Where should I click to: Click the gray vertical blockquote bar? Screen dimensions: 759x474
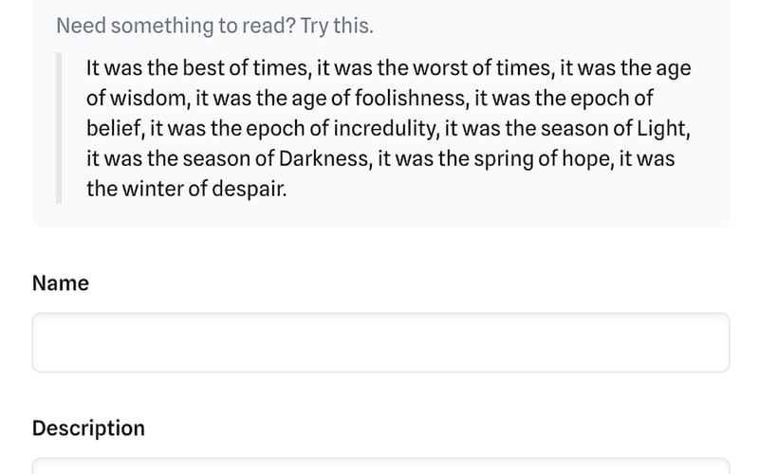click(x=59, y=128)
